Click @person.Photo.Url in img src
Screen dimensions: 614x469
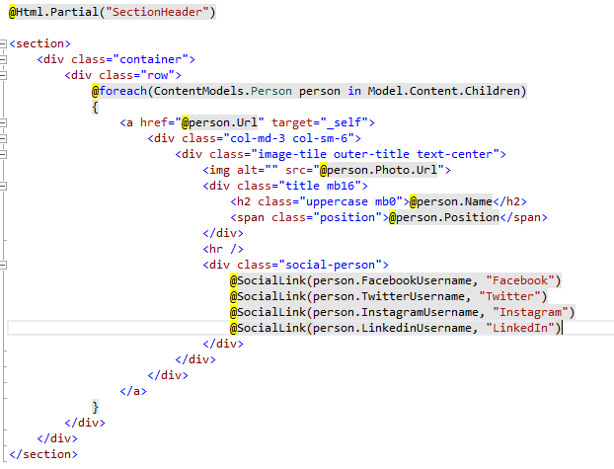378,170
